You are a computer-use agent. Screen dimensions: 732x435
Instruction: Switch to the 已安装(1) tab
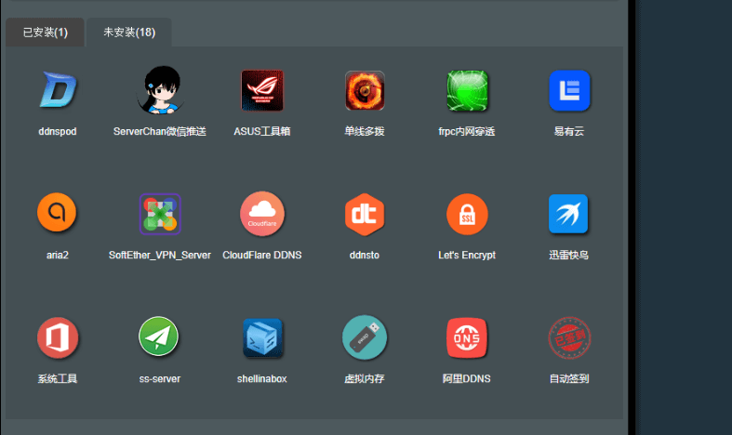[45, 33]
